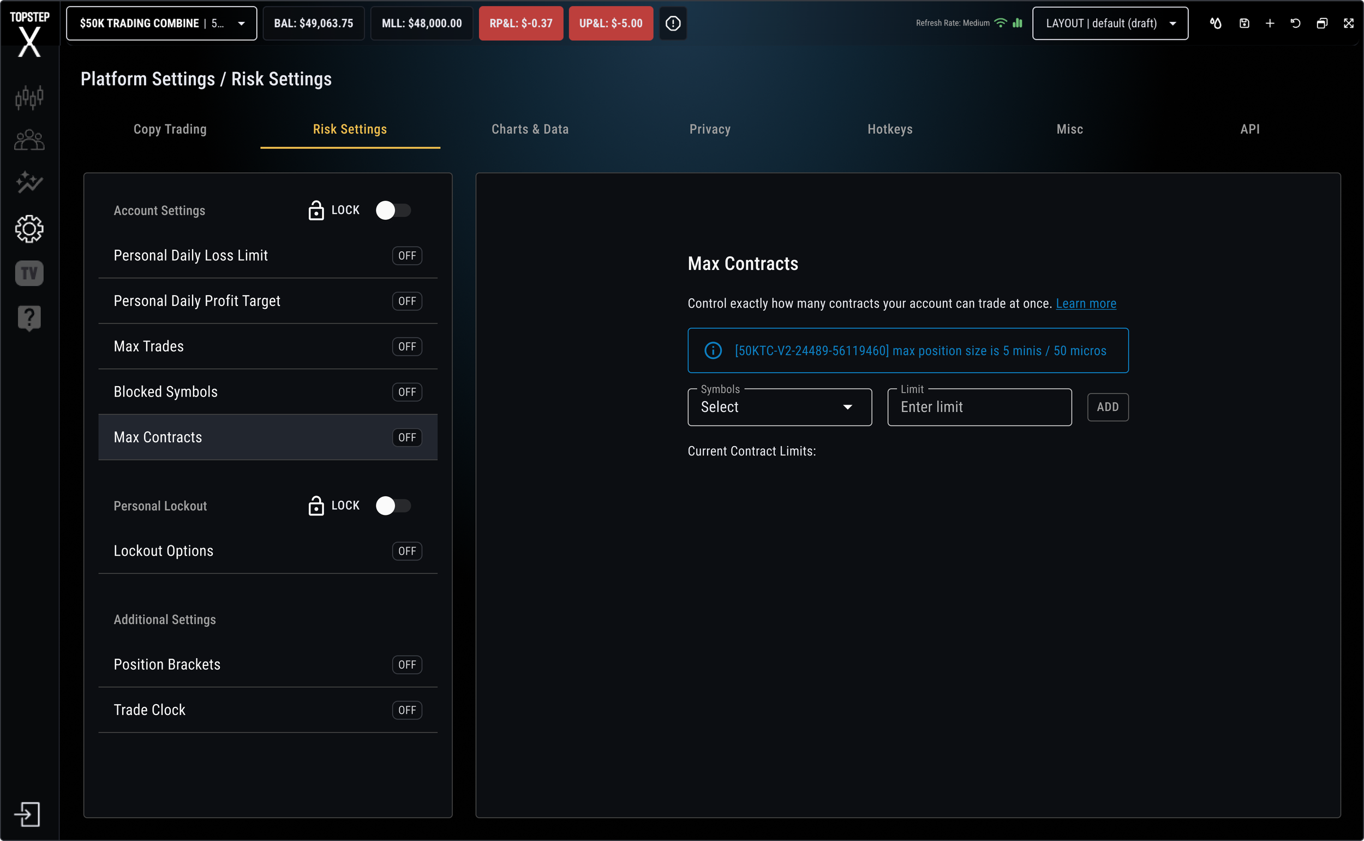Switch to the Copy Trading tab
Viewport: 1364px width, 841px height.
[x=170, y=129]
